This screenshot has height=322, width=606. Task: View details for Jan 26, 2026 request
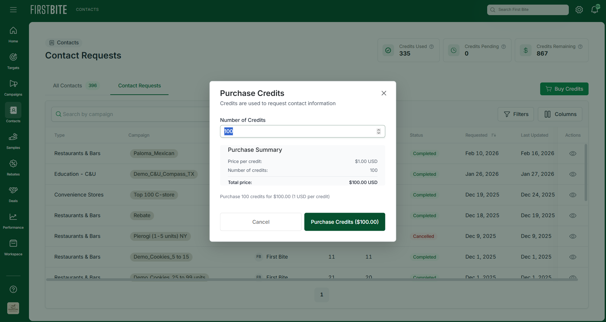[x=573, y=174]
